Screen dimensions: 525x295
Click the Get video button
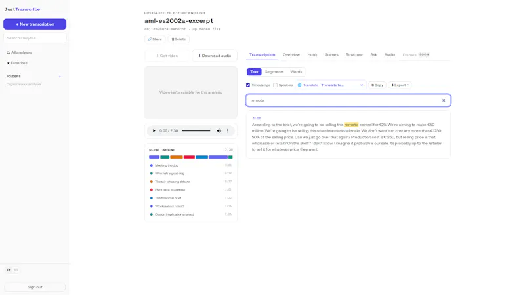coord(167,56)
